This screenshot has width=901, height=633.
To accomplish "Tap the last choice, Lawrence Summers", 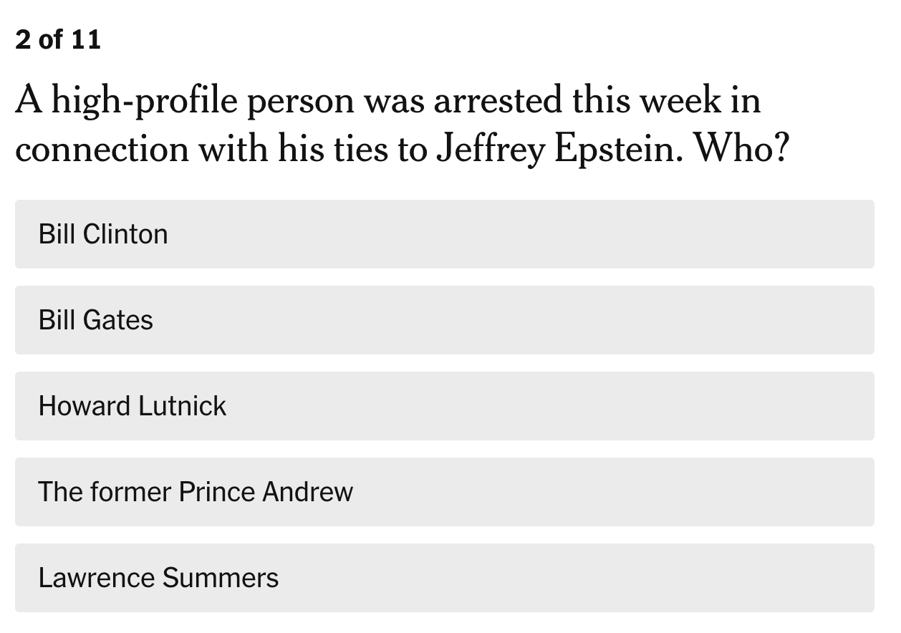I will coord(444,578).
